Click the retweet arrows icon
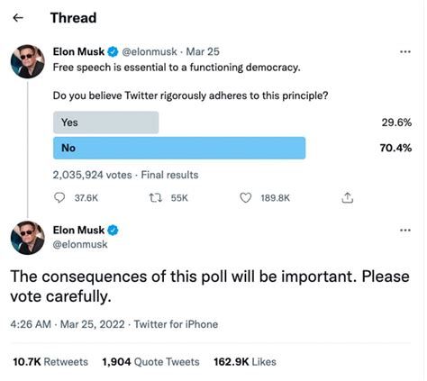The width and height of the screenshot is (427, 381). click(156, 198)
